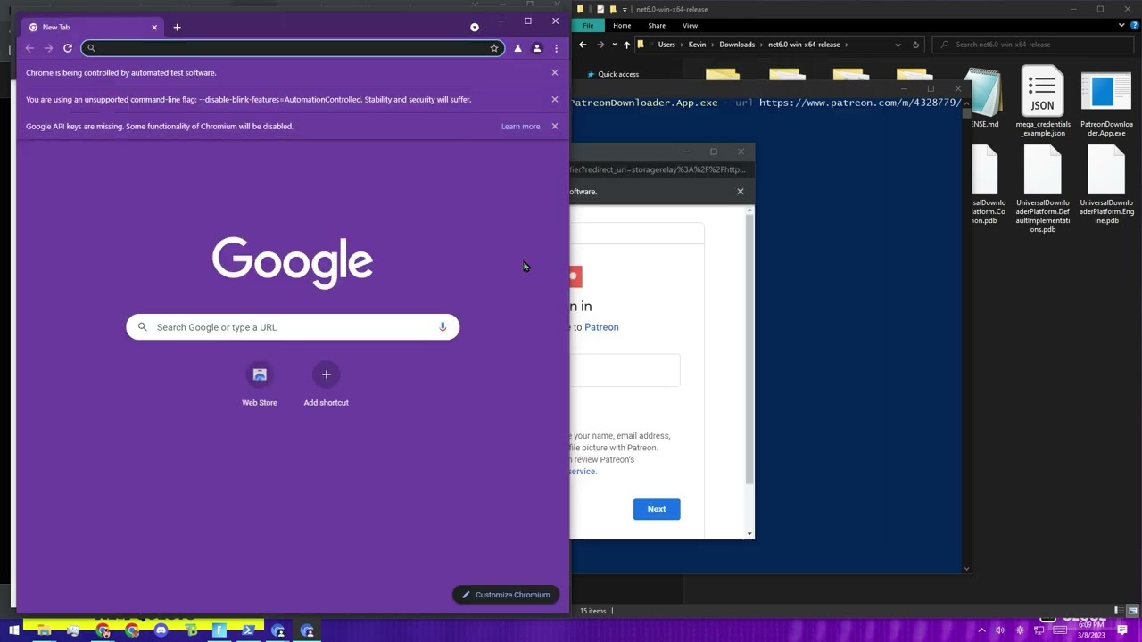
Task: Open the File menu in File Explorer
Action: pyautogui.click(x=588, y=26)
